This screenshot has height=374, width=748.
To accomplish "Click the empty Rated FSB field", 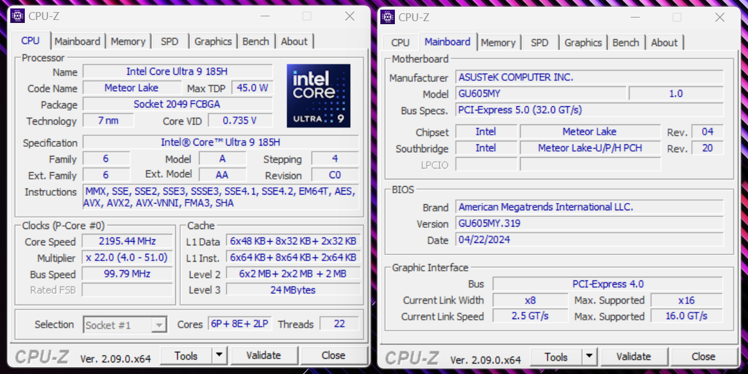I will click(128, 291).
